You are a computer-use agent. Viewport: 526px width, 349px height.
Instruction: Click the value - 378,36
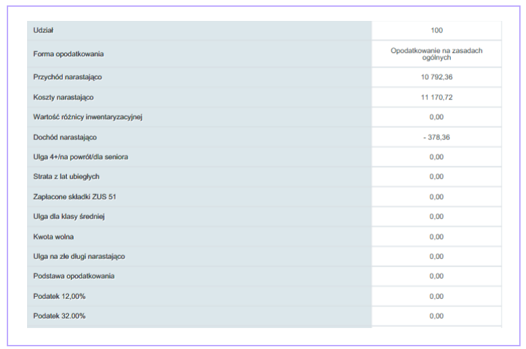click(437, 137)
